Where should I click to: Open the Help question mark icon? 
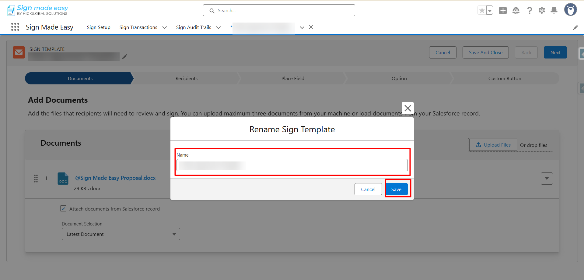click(x=530, y=11)
